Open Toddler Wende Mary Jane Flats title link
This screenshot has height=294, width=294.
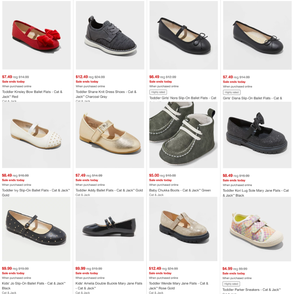tap(178, 286)
